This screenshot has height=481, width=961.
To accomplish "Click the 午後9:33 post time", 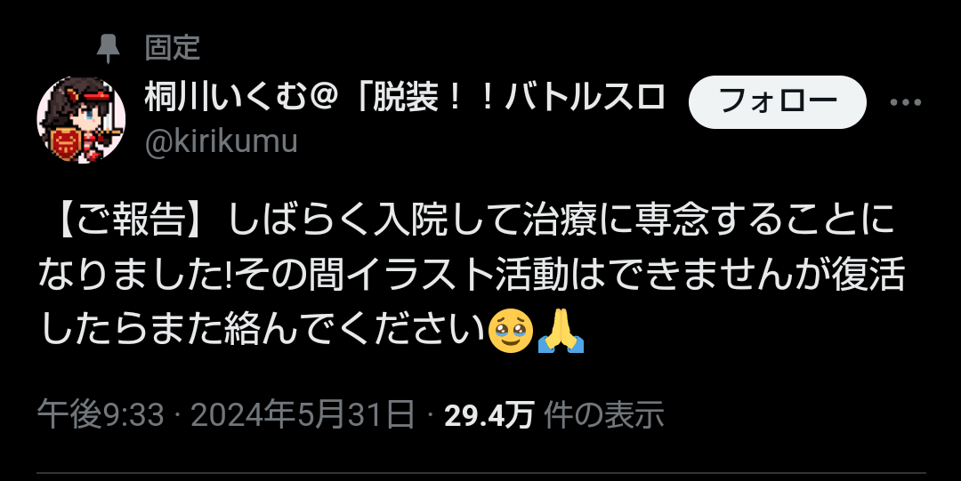I will click(101, 415).
